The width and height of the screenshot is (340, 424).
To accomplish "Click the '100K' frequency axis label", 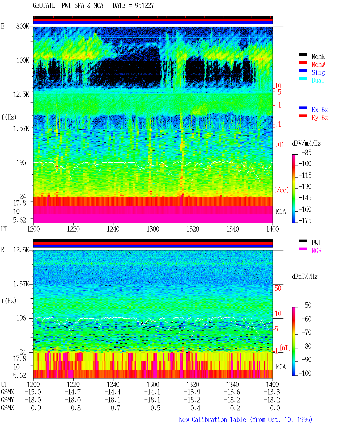I will point(23,60).
